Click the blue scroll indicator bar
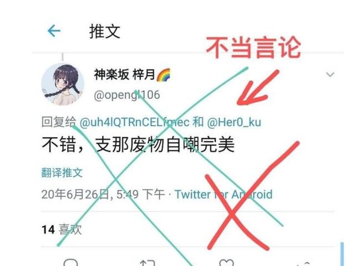 click(342, 254)
